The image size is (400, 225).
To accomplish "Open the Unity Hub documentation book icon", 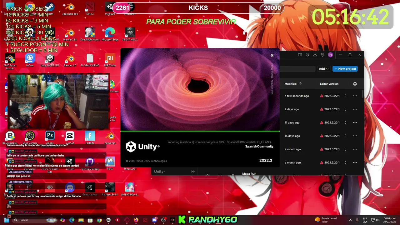I will (x=300, y=55).
